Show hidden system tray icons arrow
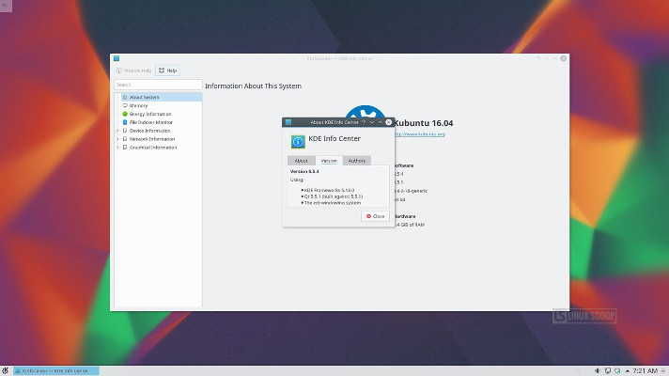Image resolution: width=669 pixels, height=376 pixels. pos(628,371)
